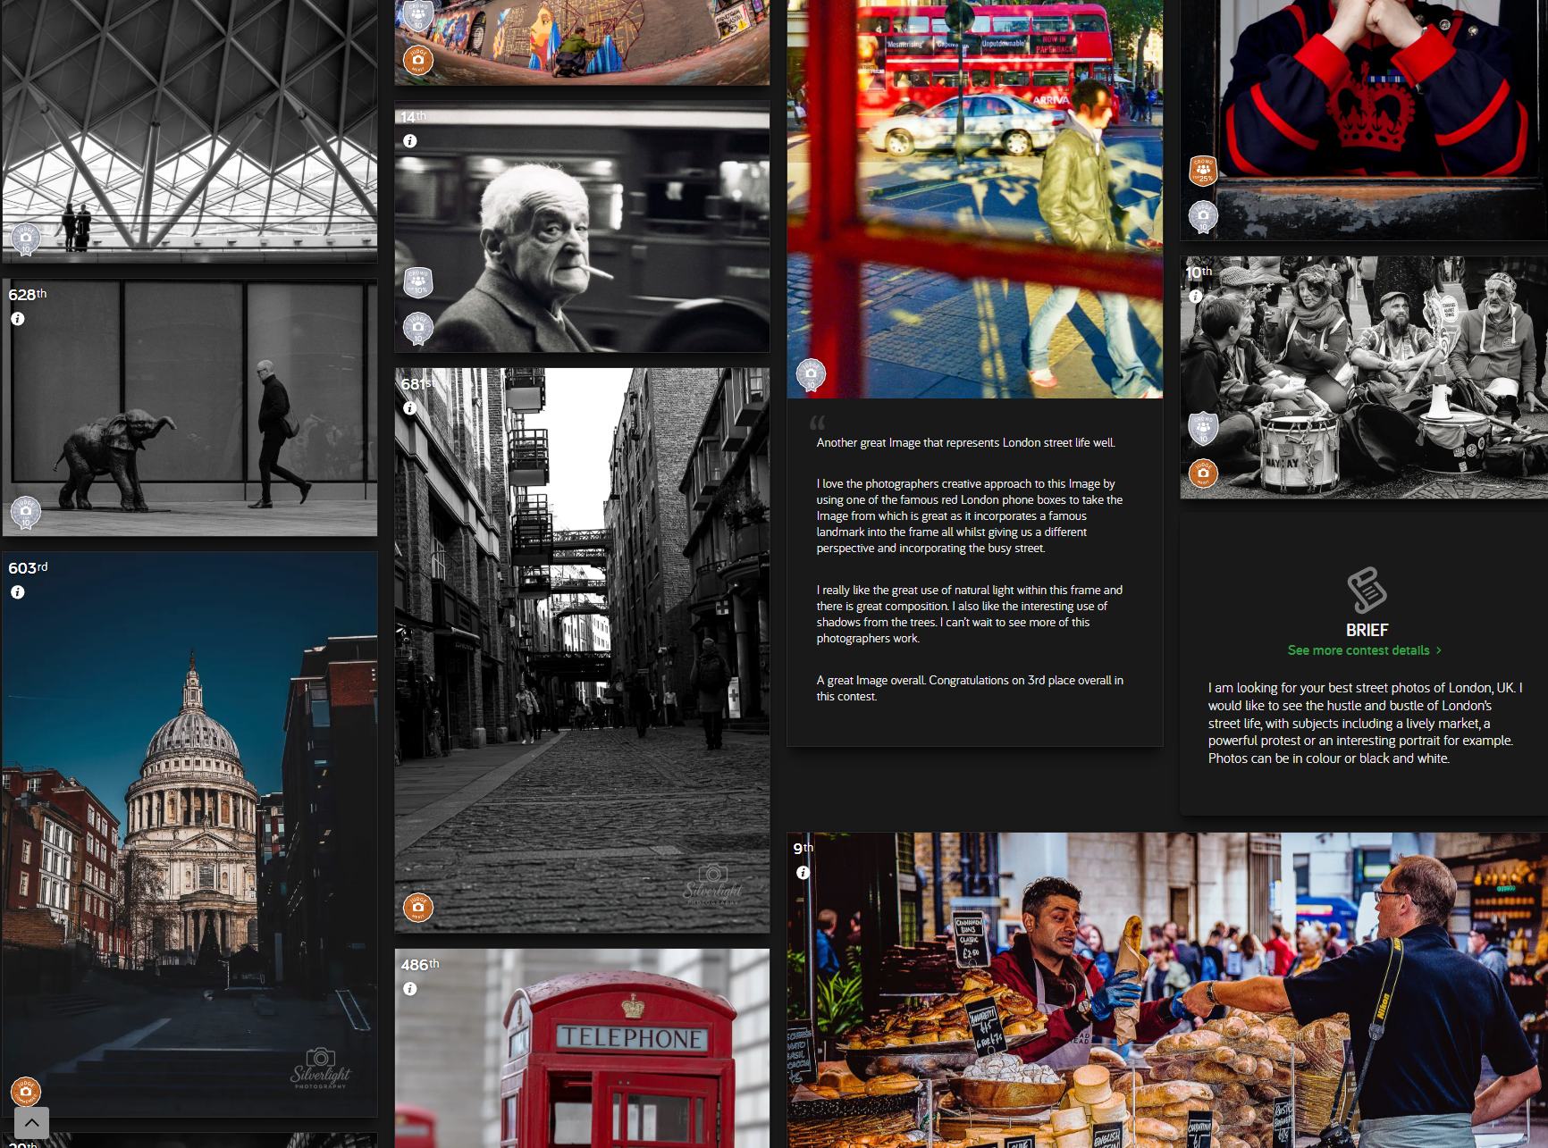Viewport: 1548px width, 1148px height.
Task: Open the red telephone box photo
Action: point(582,1048)
